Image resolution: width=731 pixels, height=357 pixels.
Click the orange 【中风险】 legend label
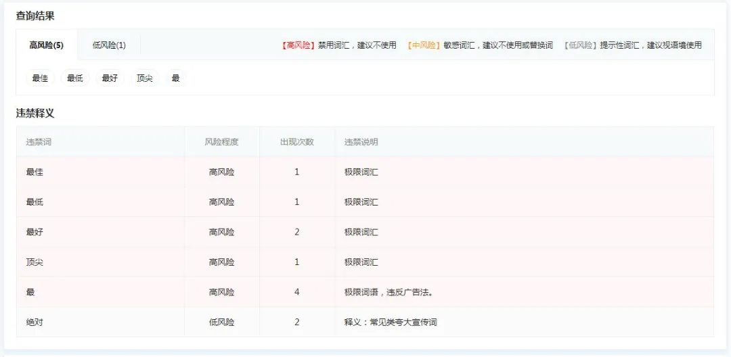pyautogui.click(x=424, y=45)
